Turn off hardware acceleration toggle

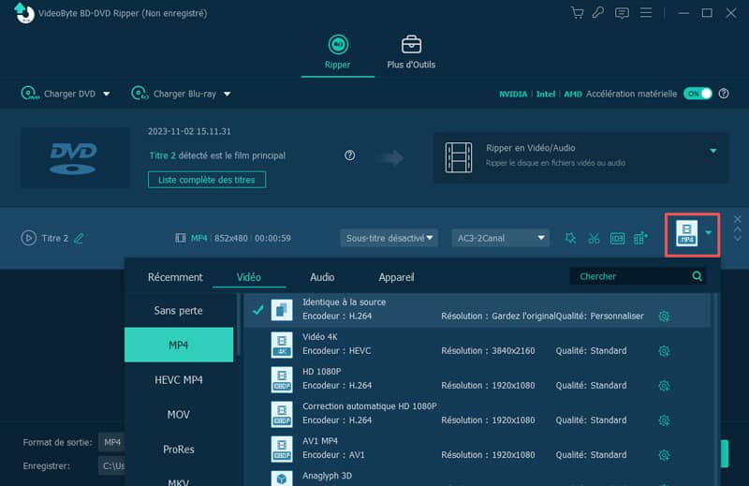(698, 94)
